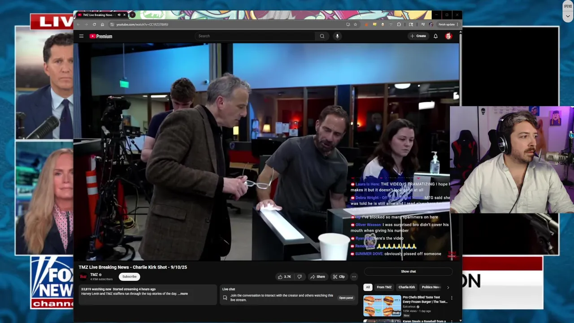574x323 pixels.
Task: Expand the description with ...more
Action: coord(183,294)
